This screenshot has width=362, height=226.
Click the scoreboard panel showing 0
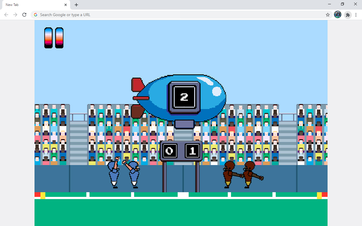coord(170,151)
